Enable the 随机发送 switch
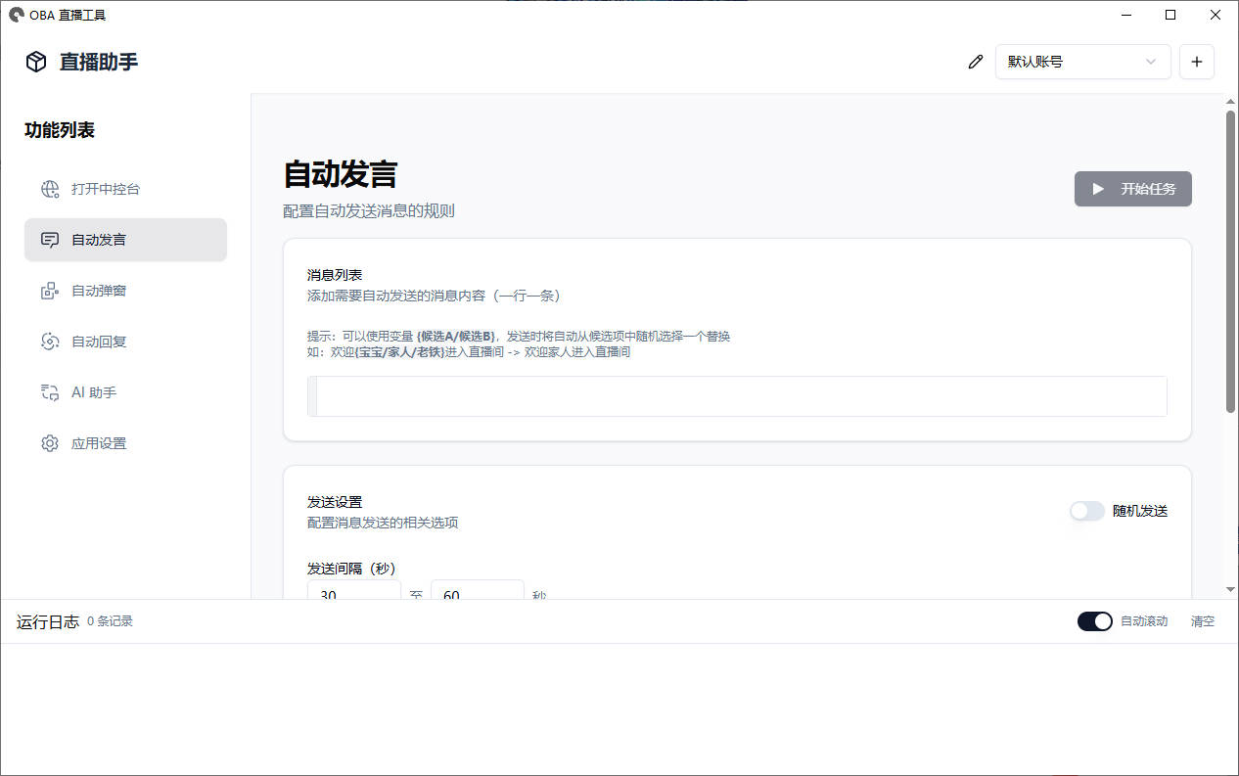Image resolution: width=1239 pixels, height=776 pixels. pos(1086,511)
